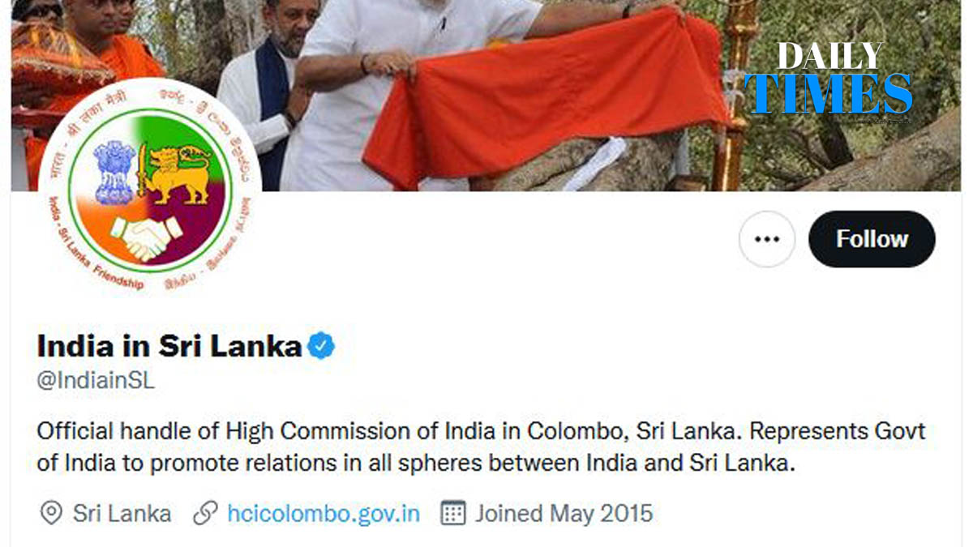Click the link chain icon

(x=206, y=513)
